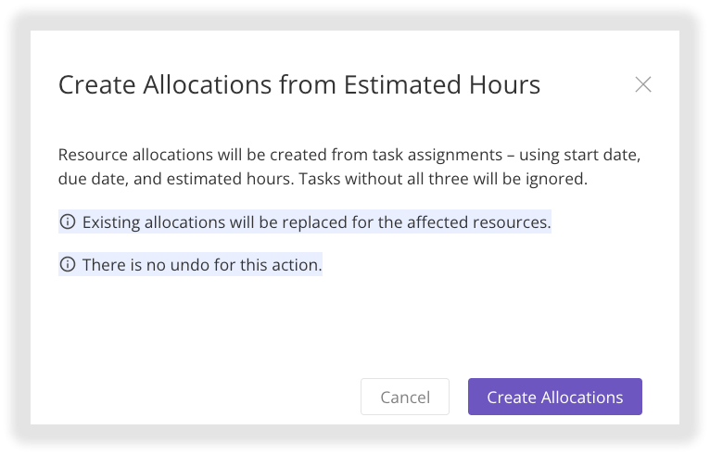This screenshot has height=455, width=710.
Task: Click the words 'Estimated Hours' in the title
Action: [442, 84]
